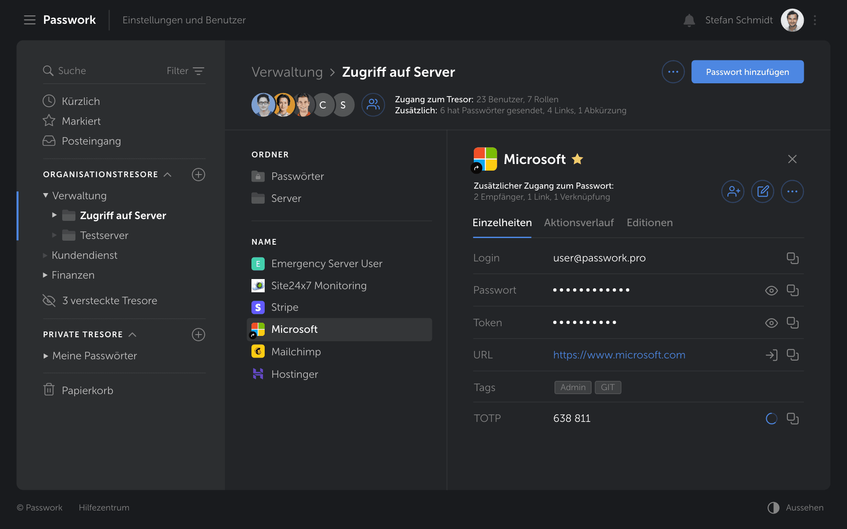Select the Stripe password entry
The image size is (847, 529).
click(x=339, y=307)
